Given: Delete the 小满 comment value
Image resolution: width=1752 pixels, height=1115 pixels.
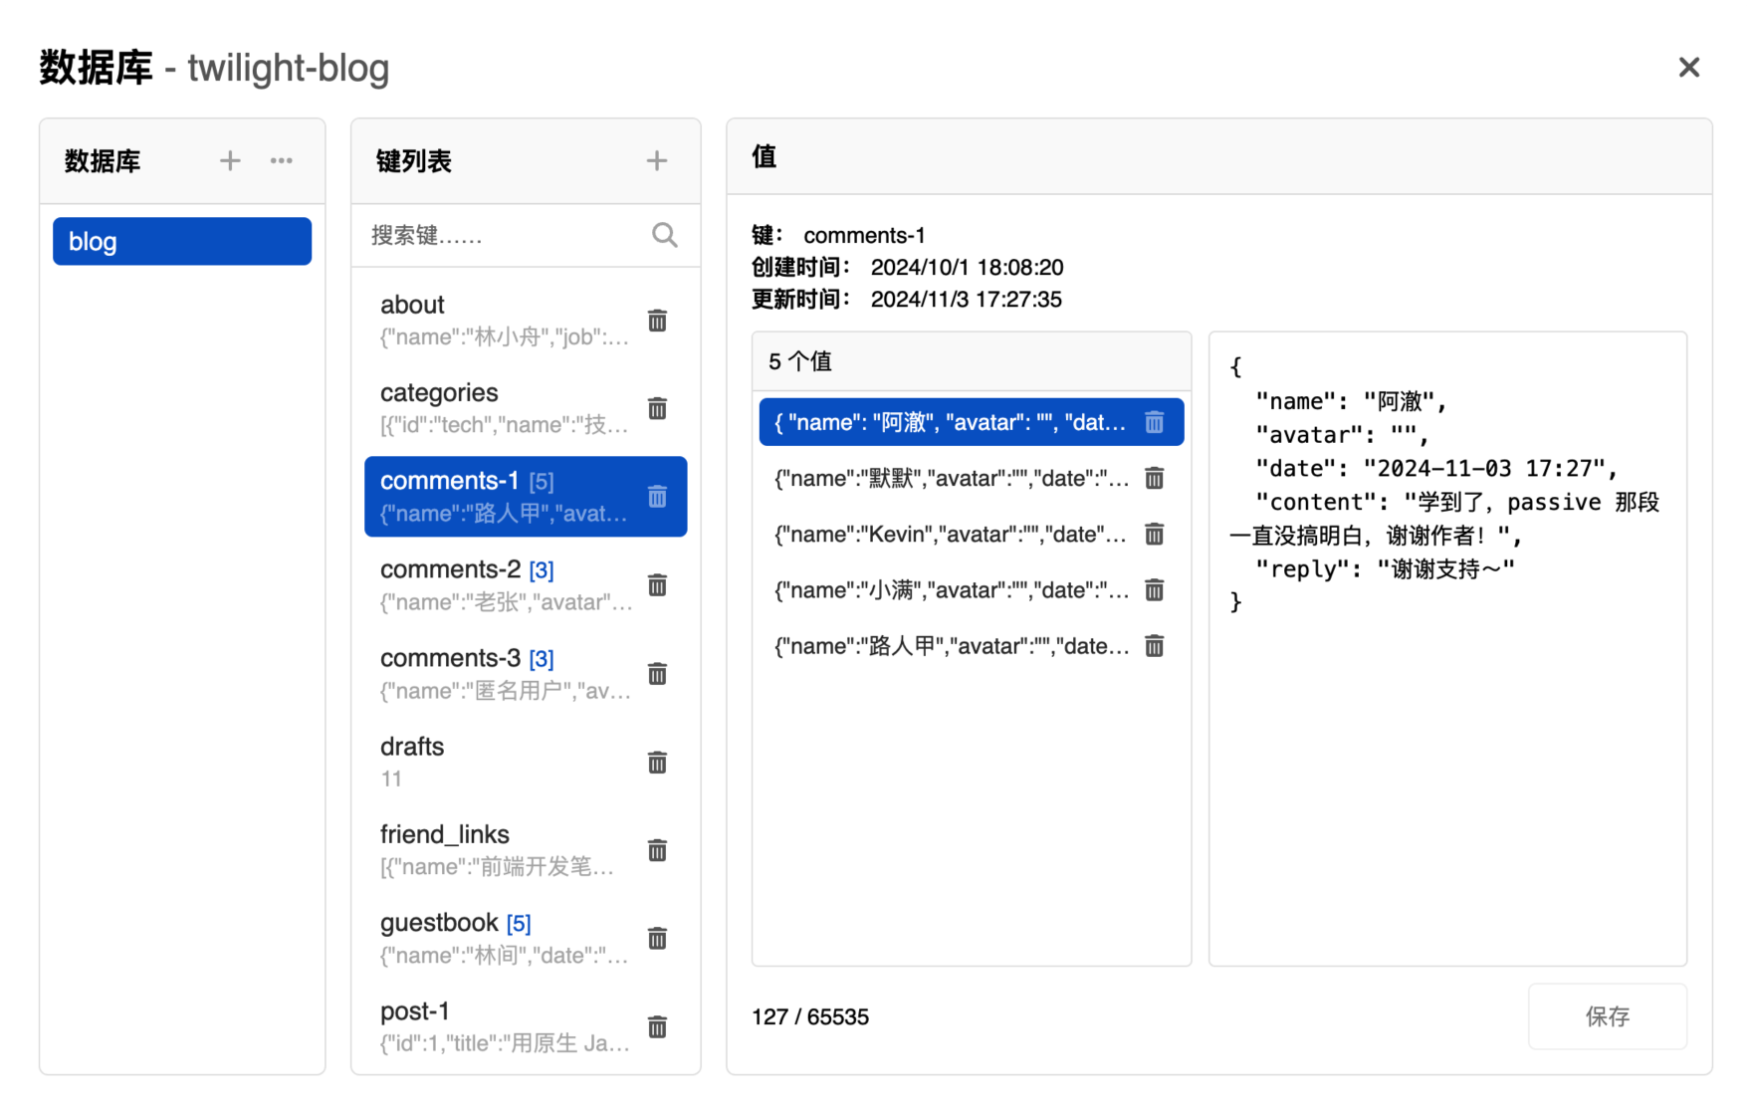Looking at the screenshot, I should click(x=1155, y=590).
